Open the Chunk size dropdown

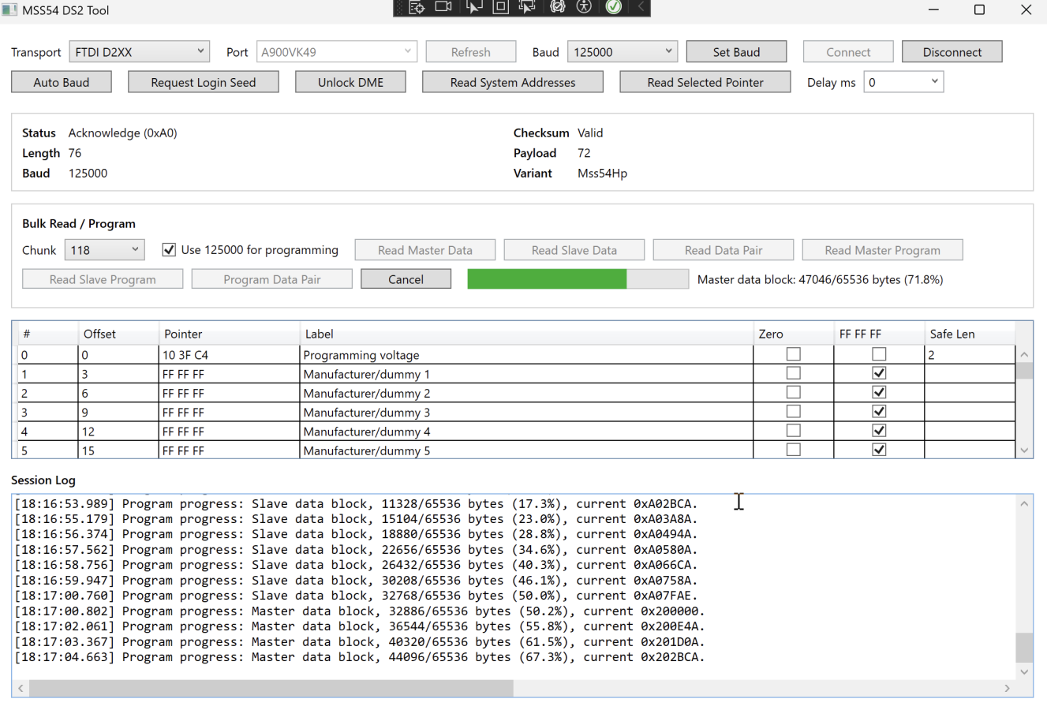[104, 250]
